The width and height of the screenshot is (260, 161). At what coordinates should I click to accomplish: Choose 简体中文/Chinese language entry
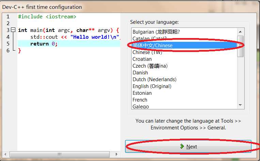pos(184,45)
